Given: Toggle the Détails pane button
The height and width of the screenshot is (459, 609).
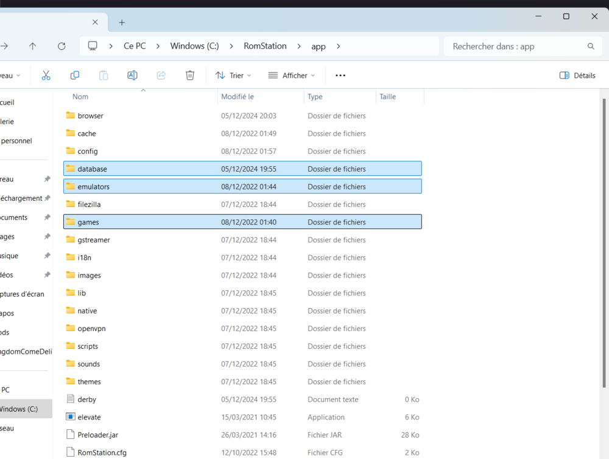Looking at the screenshot, I should (577, 75).
